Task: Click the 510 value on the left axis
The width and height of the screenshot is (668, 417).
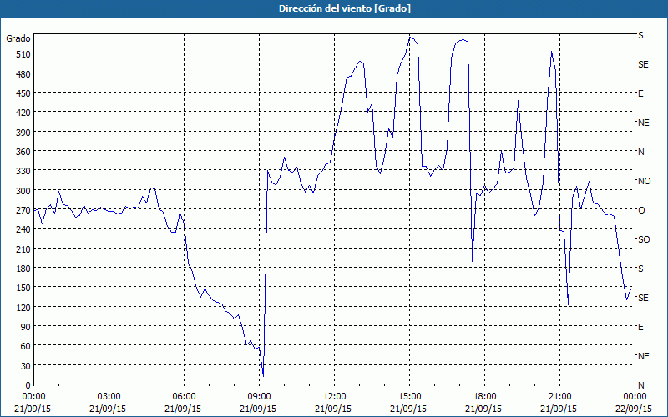Action: tap(23, 54)
